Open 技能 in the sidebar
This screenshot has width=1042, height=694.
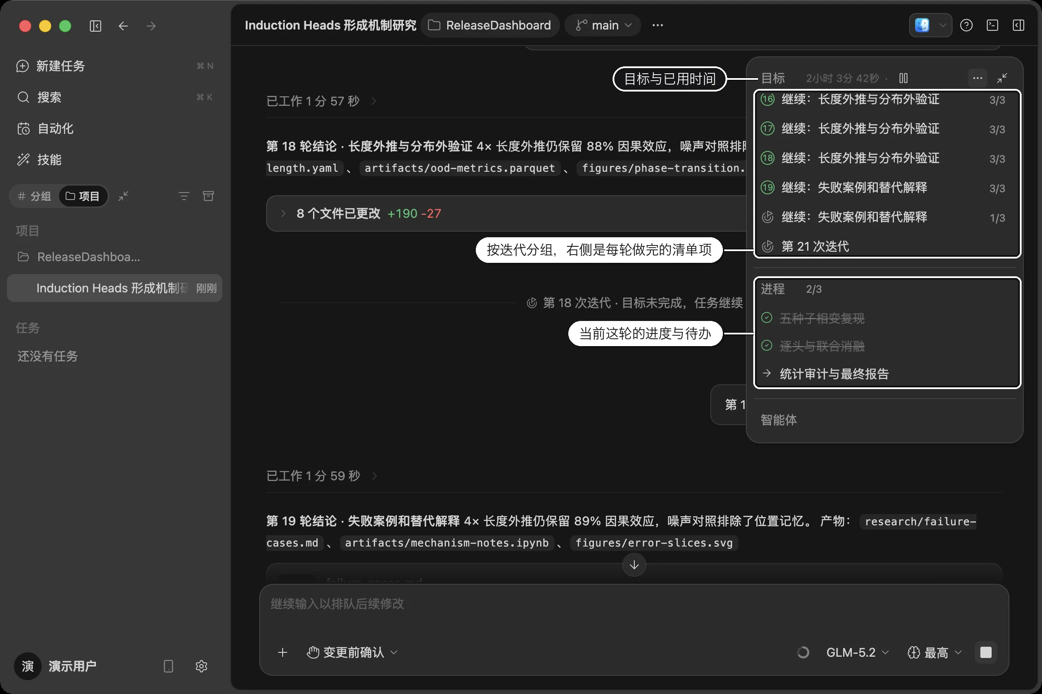point(114,160)
